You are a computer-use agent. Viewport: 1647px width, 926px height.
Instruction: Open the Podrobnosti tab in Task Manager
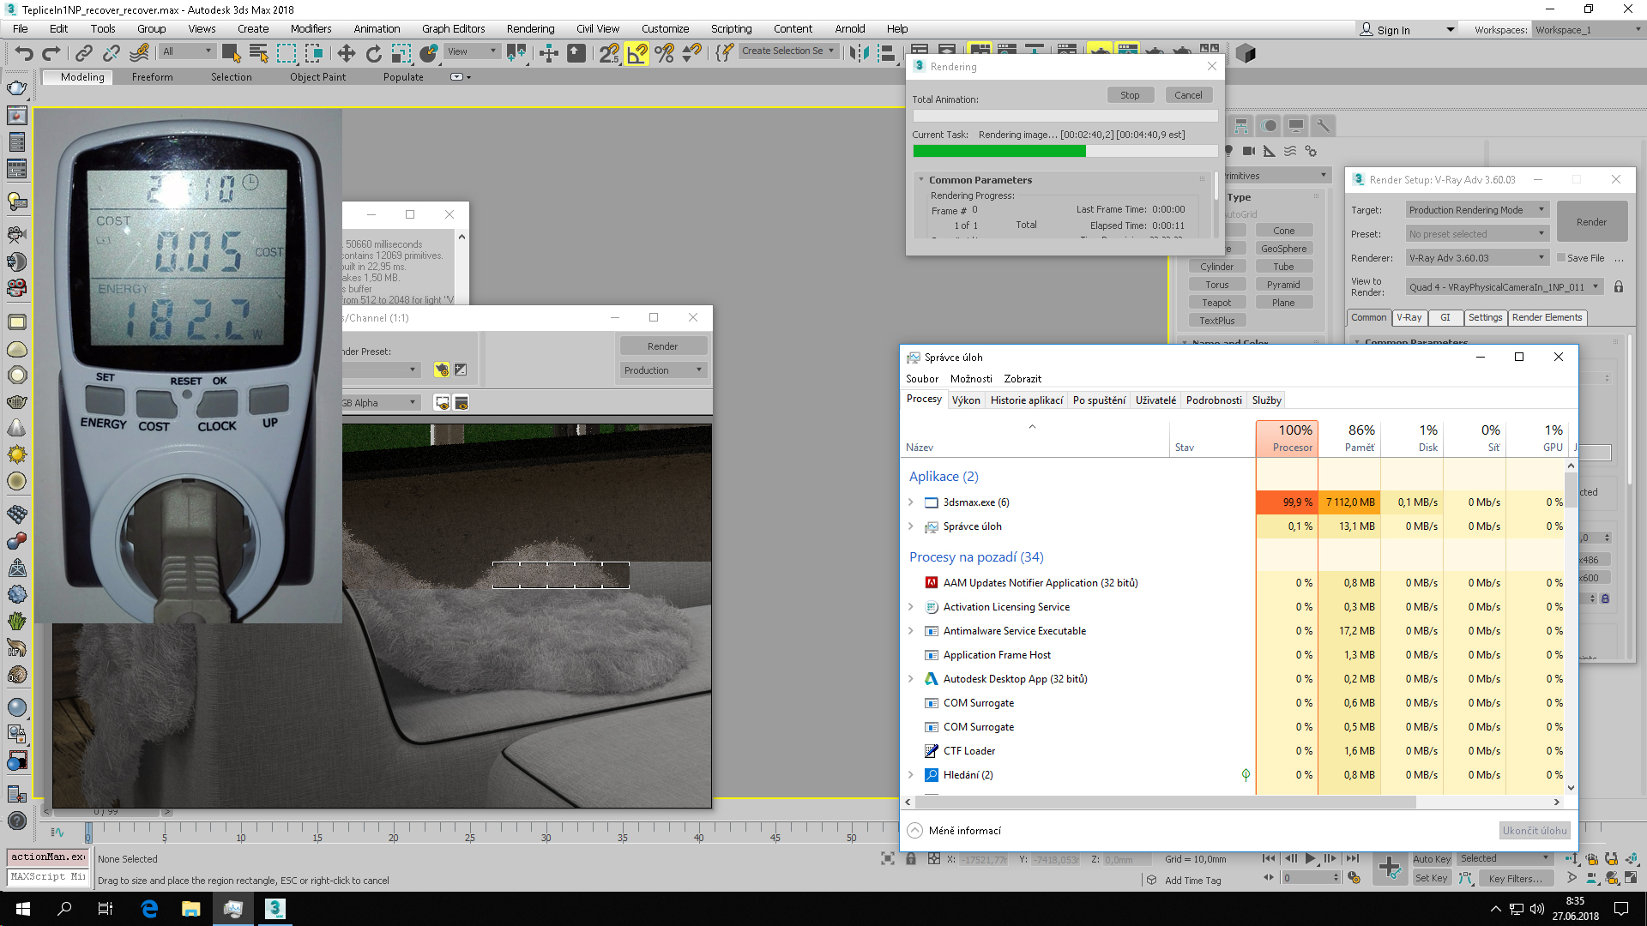pyautogui.click(x=1214, y=400)
